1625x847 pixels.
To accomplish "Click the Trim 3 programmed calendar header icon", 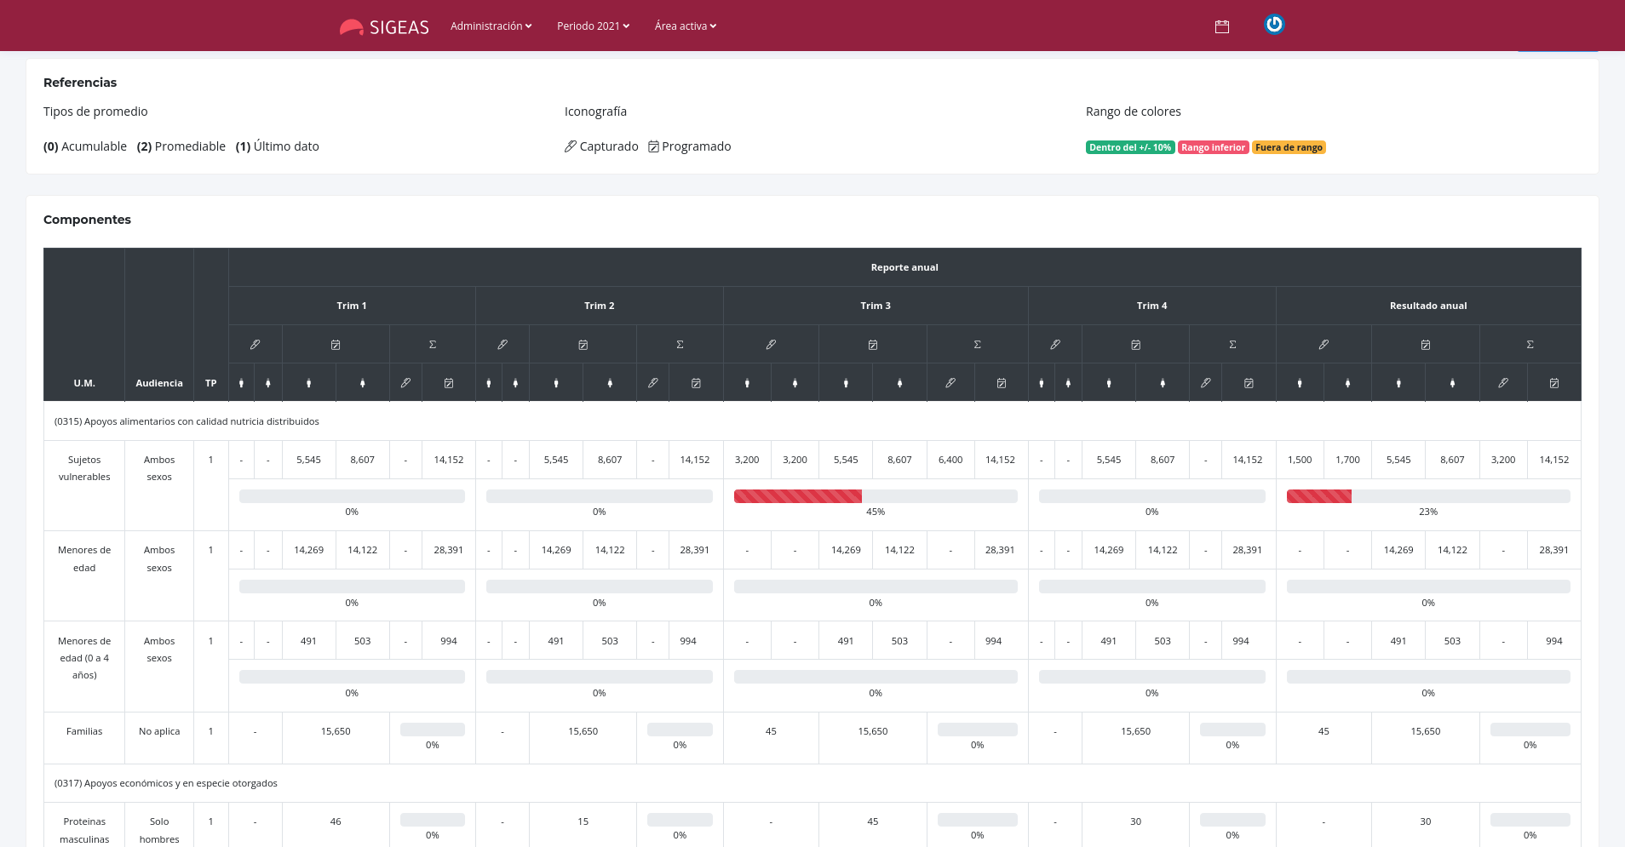I will 873,345.
